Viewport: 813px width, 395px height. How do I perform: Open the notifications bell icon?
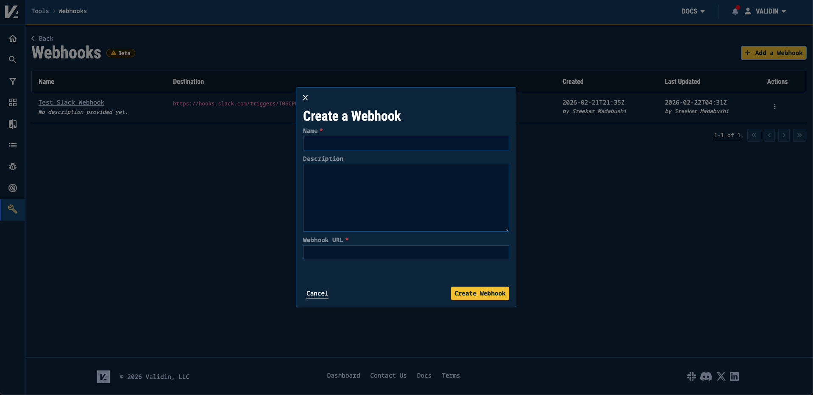tap(735, 11)
